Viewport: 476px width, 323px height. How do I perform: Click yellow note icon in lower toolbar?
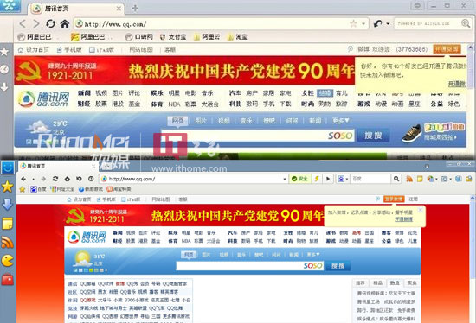coord(420,179)
